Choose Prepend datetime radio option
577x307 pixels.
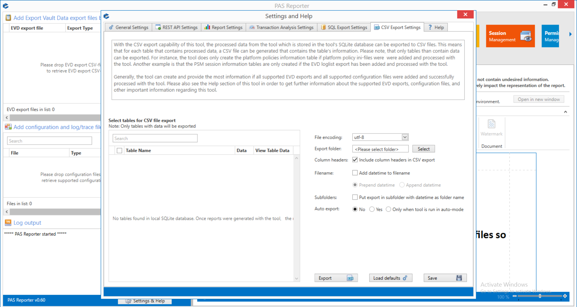click(355, 185)
